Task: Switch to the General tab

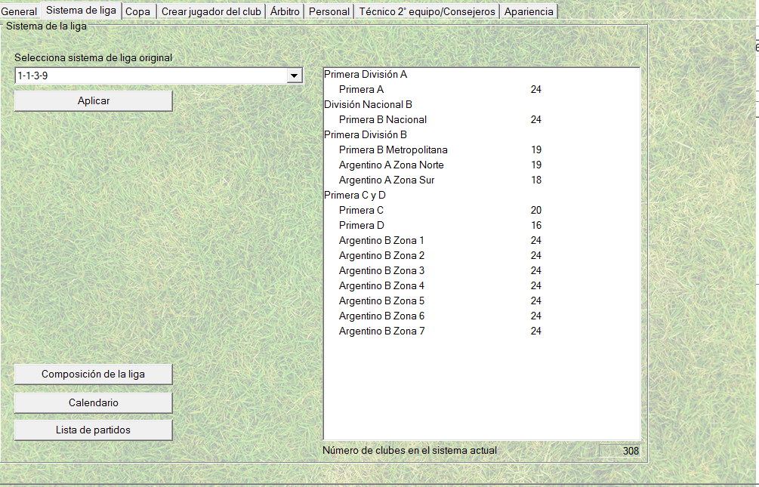Action: pos(20,11)
